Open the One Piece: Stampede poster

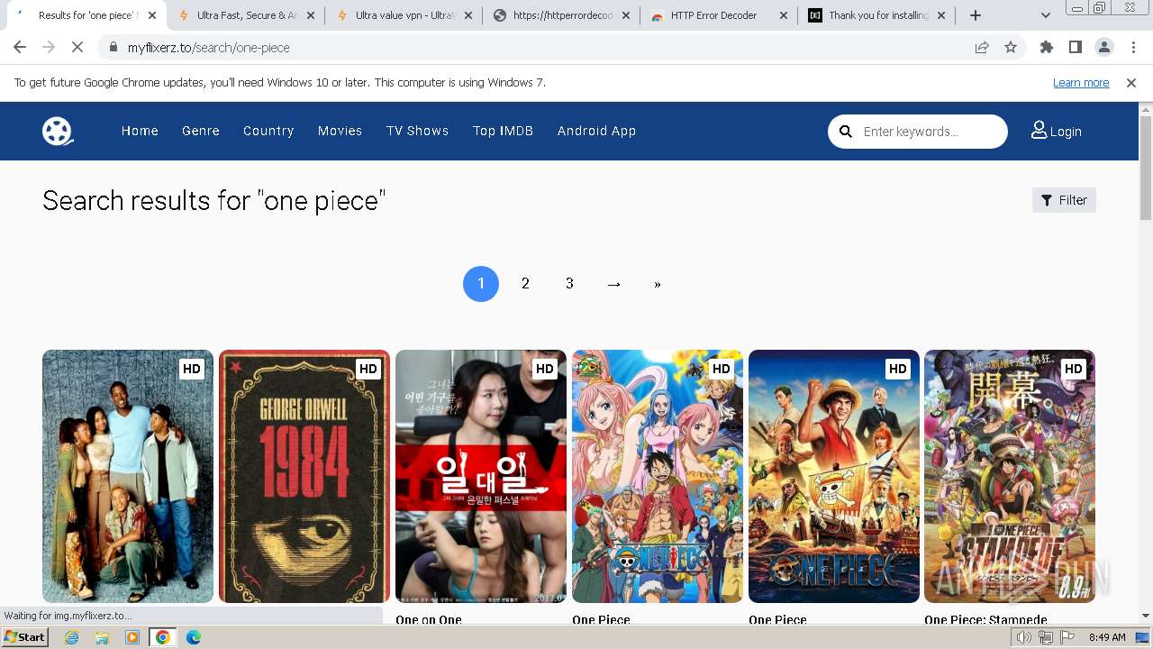(1010, 476)
